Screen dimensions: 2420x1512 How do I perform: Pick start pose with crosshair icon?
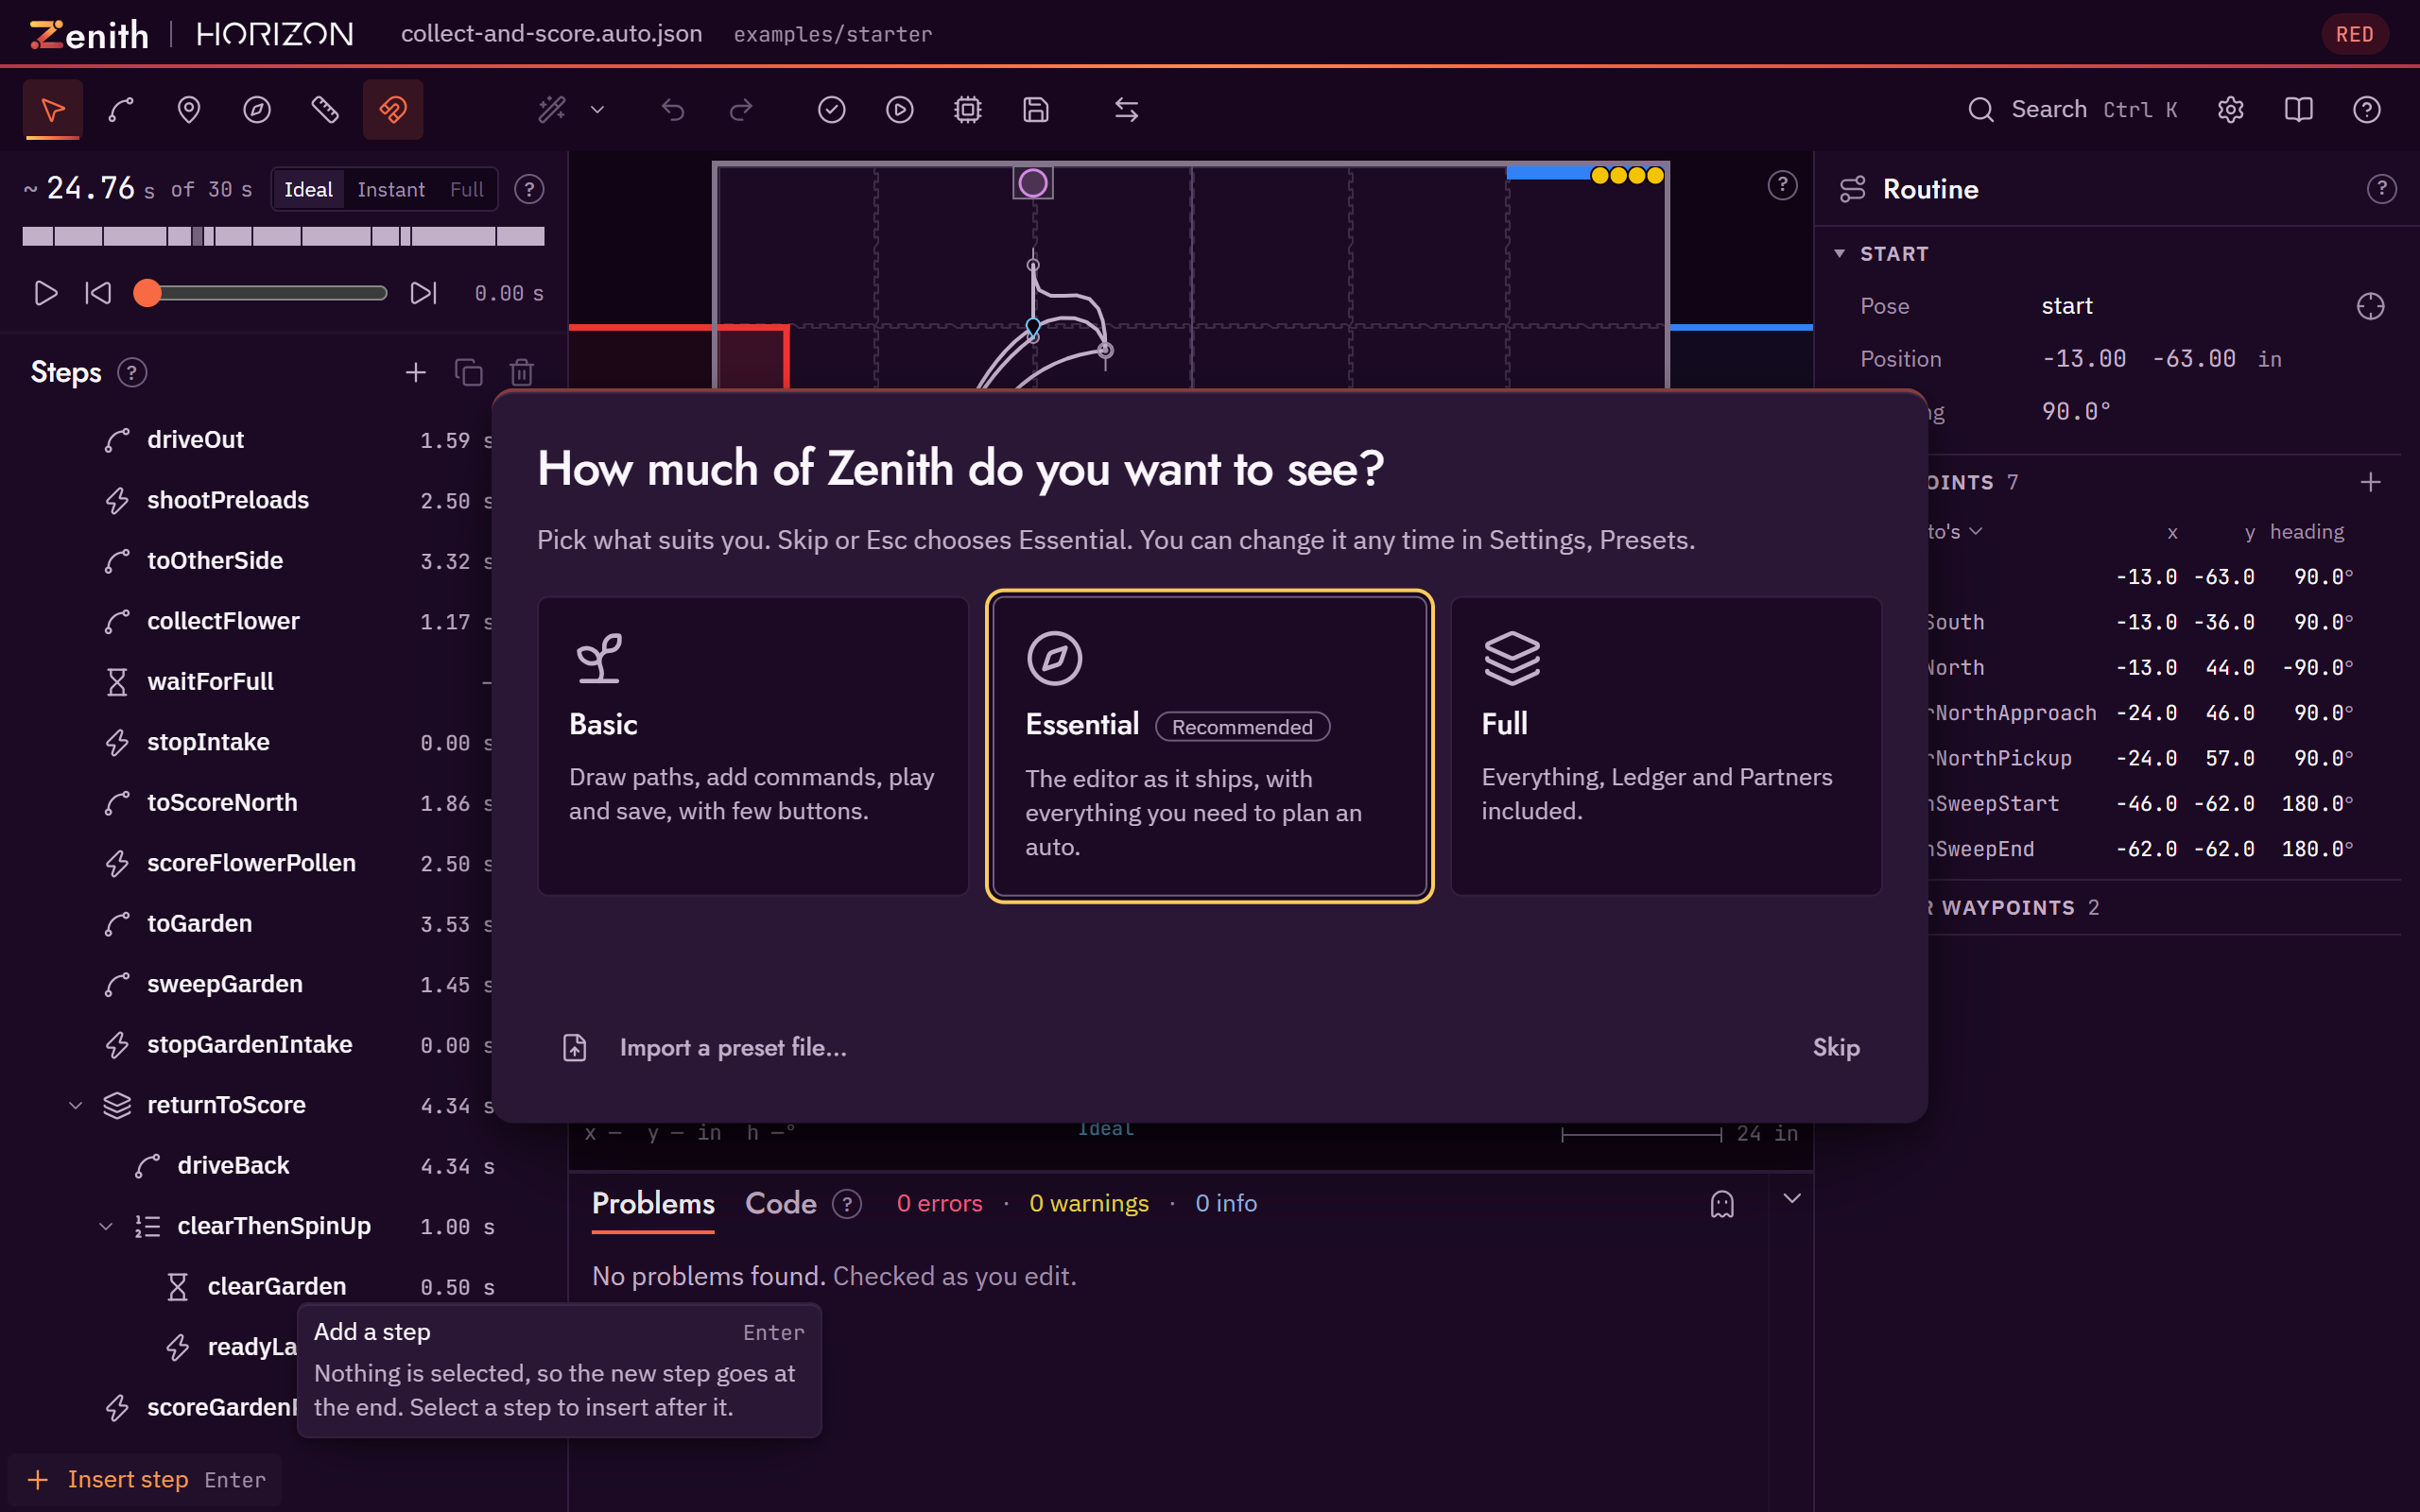[2371, 306]
